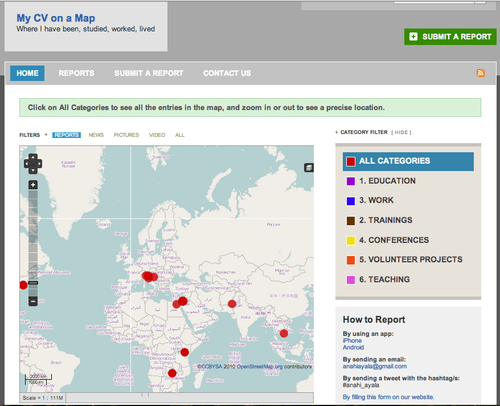Open the map layers switcher icon
Image resolution: width=500 pixels, height=406 pixels.
coord(308,168)
